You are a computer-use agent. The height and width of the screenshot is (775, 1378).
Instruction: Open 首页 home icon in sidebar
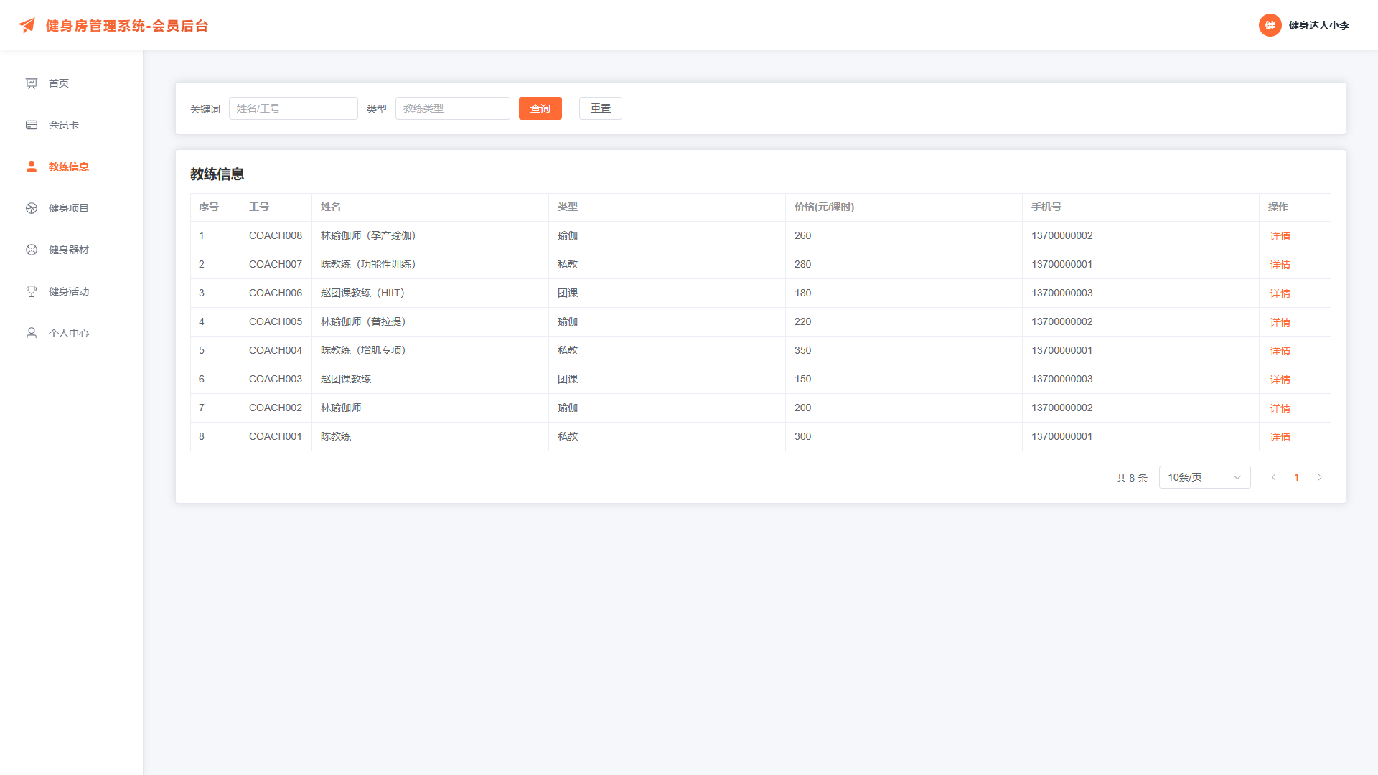32,83
